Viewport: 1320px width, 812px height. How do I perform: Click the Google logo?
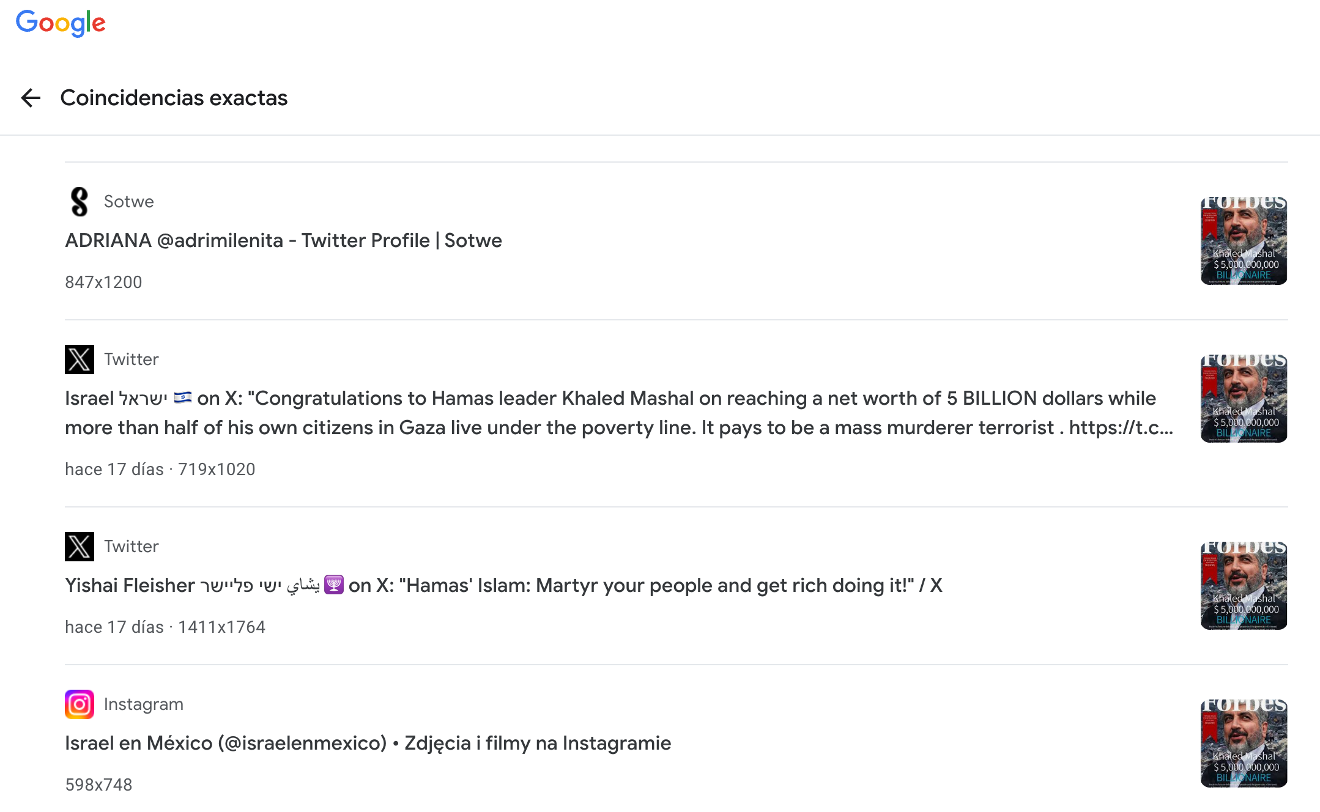click(61, 23)
